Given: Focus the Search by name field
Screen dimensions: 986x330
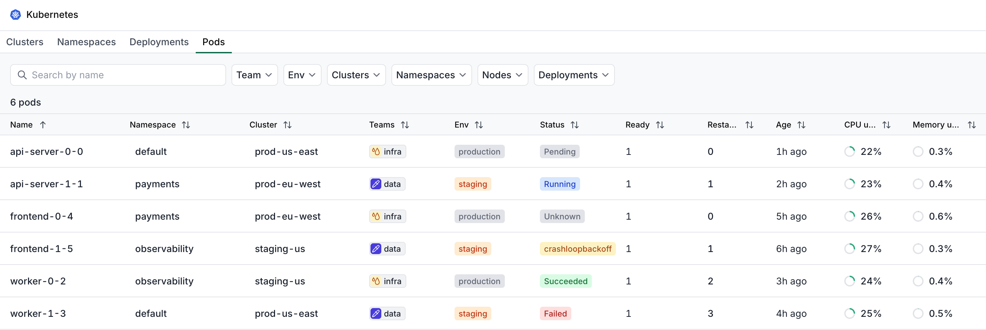Looking at the screenshot, I should (118, 75).
